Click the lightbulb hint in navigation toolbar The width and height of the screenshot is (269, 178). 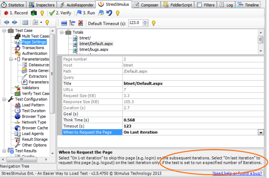[x=47, y=22]
